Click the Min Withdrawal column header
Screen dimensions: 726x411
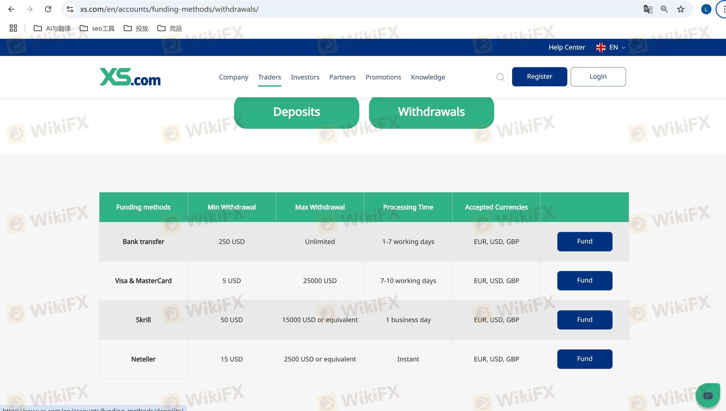232,207
